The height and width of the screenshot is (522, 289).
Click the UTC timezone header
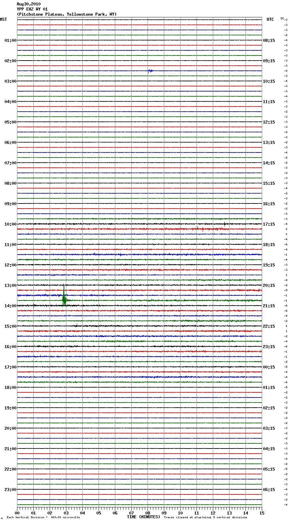pyautogui.click(x=270, y=19)
